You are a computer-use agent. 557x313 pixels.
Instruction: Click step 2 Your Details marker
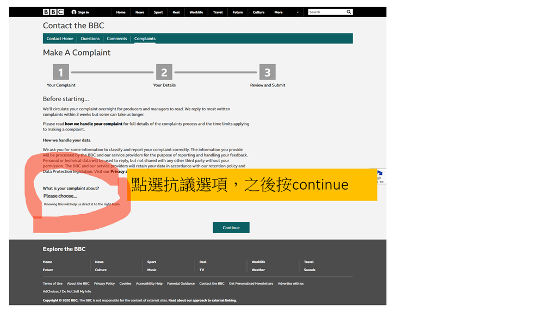[x=164, y=72]
